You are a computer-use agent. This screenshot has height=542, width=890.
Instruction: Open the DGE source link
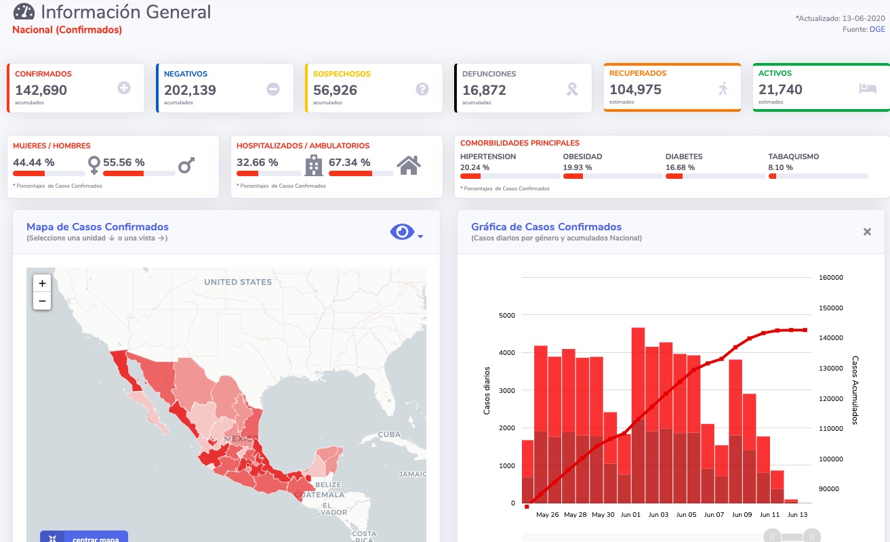tap(877, 29)
